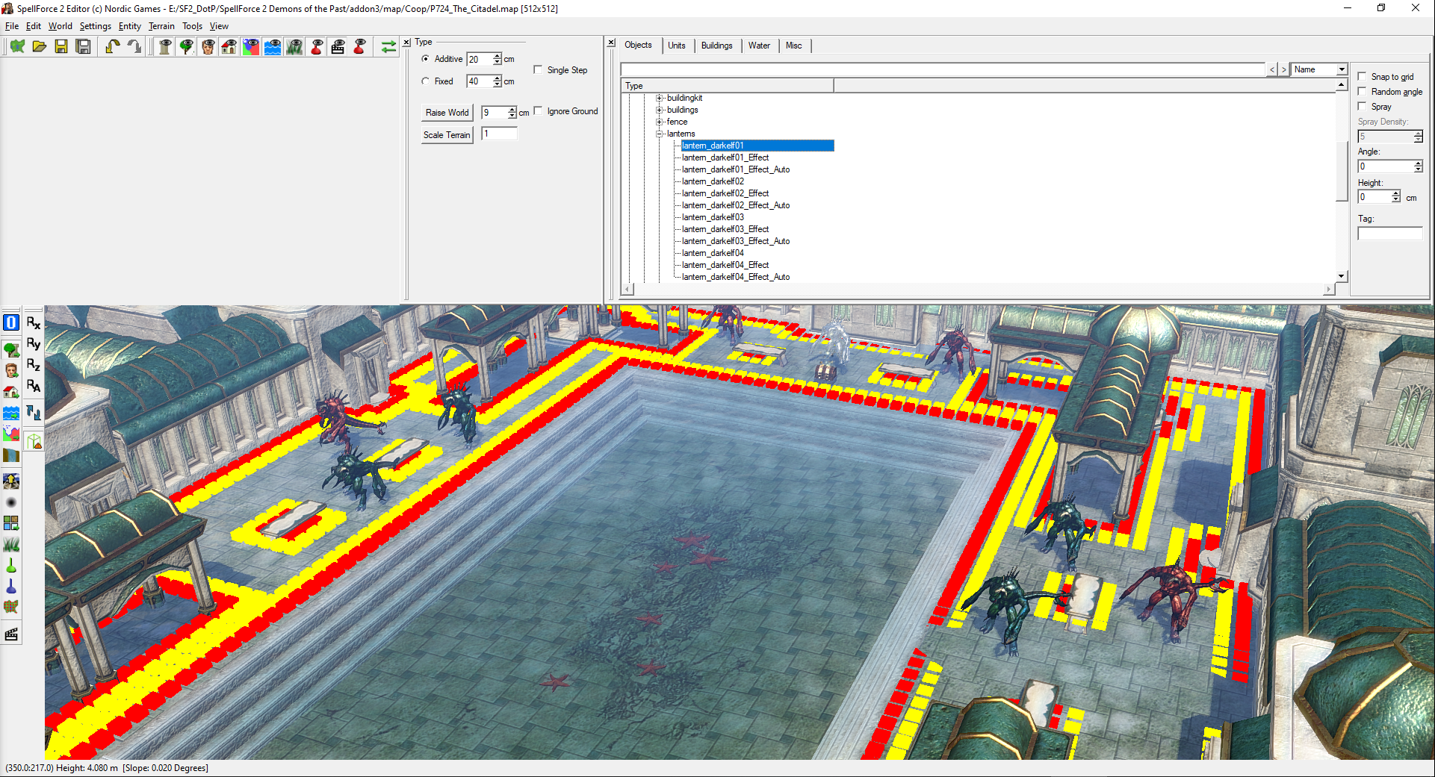1435x777 pixels.
Task: Enable the Spray checkbox
Action: click(x=1362, y=106)
